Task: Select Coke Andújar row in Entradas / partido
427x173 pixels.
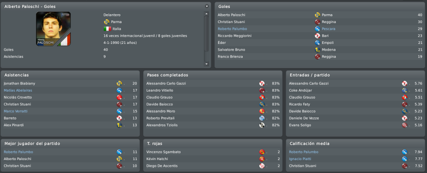Action: 356,90
